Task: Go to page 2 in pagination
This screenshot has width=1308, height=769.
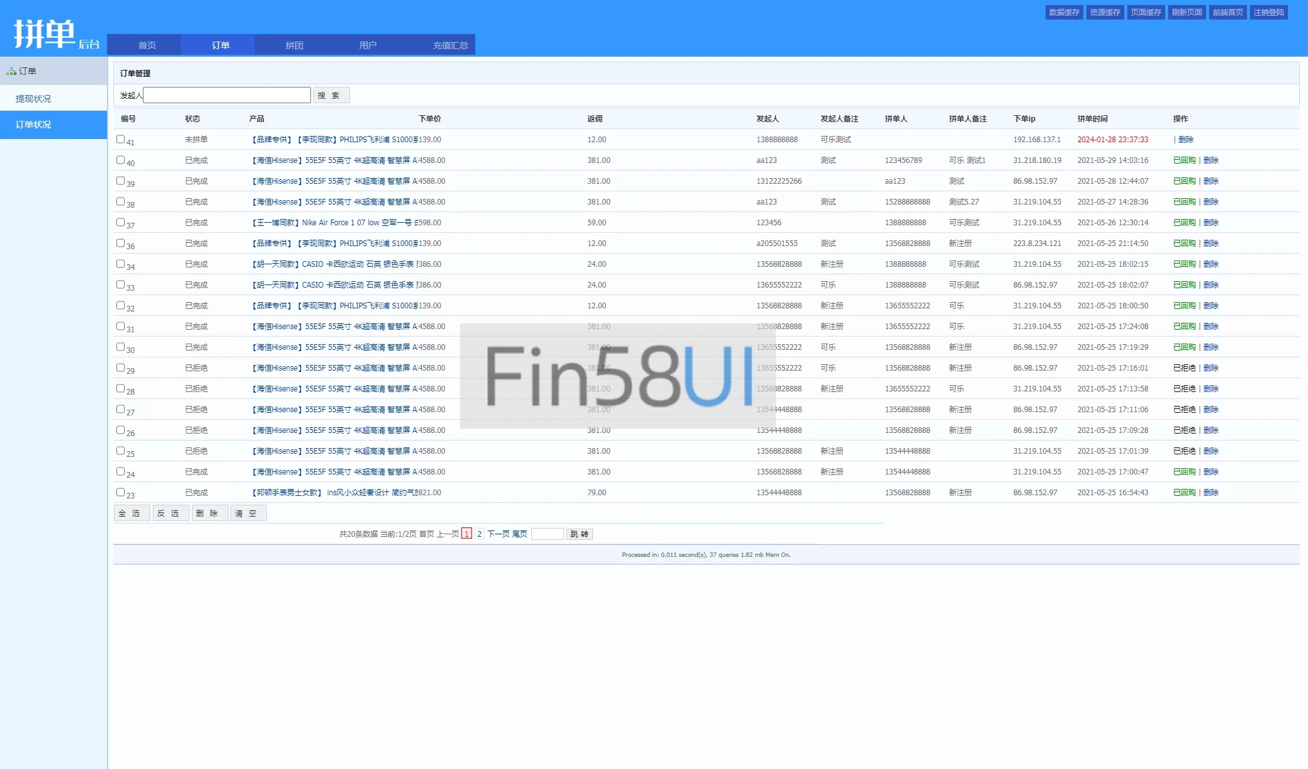Action: [479, 534]
